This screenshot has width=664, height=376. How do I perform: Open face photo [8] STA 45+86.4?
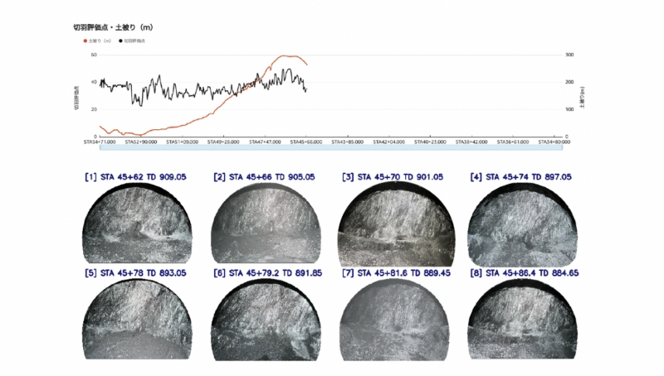(x=522, y=320)
